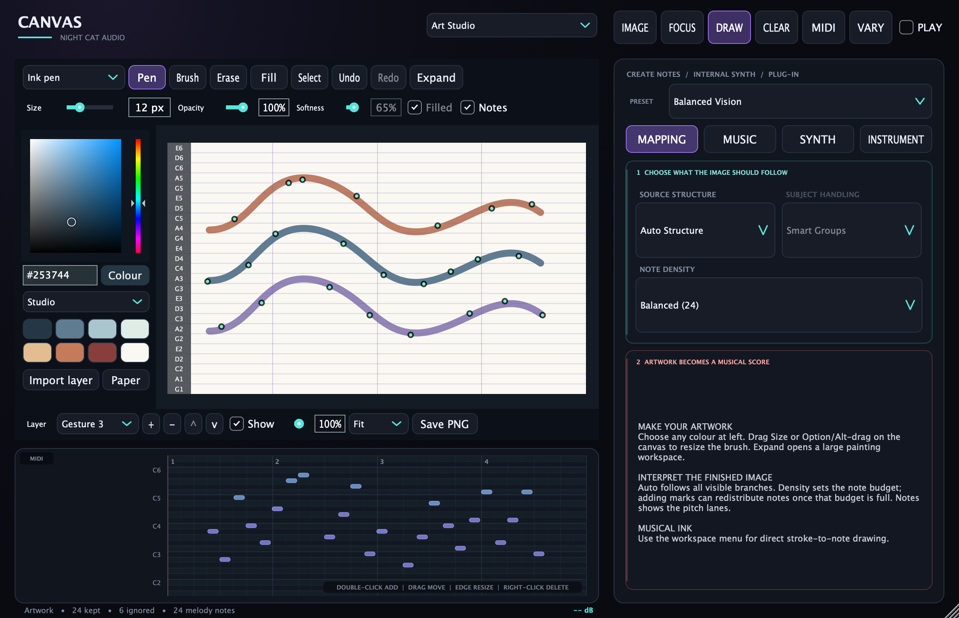Viewport: 959px width, 618px height.
Task: Pick the terracotta orange palette swatch
Action: click(70, 352)
